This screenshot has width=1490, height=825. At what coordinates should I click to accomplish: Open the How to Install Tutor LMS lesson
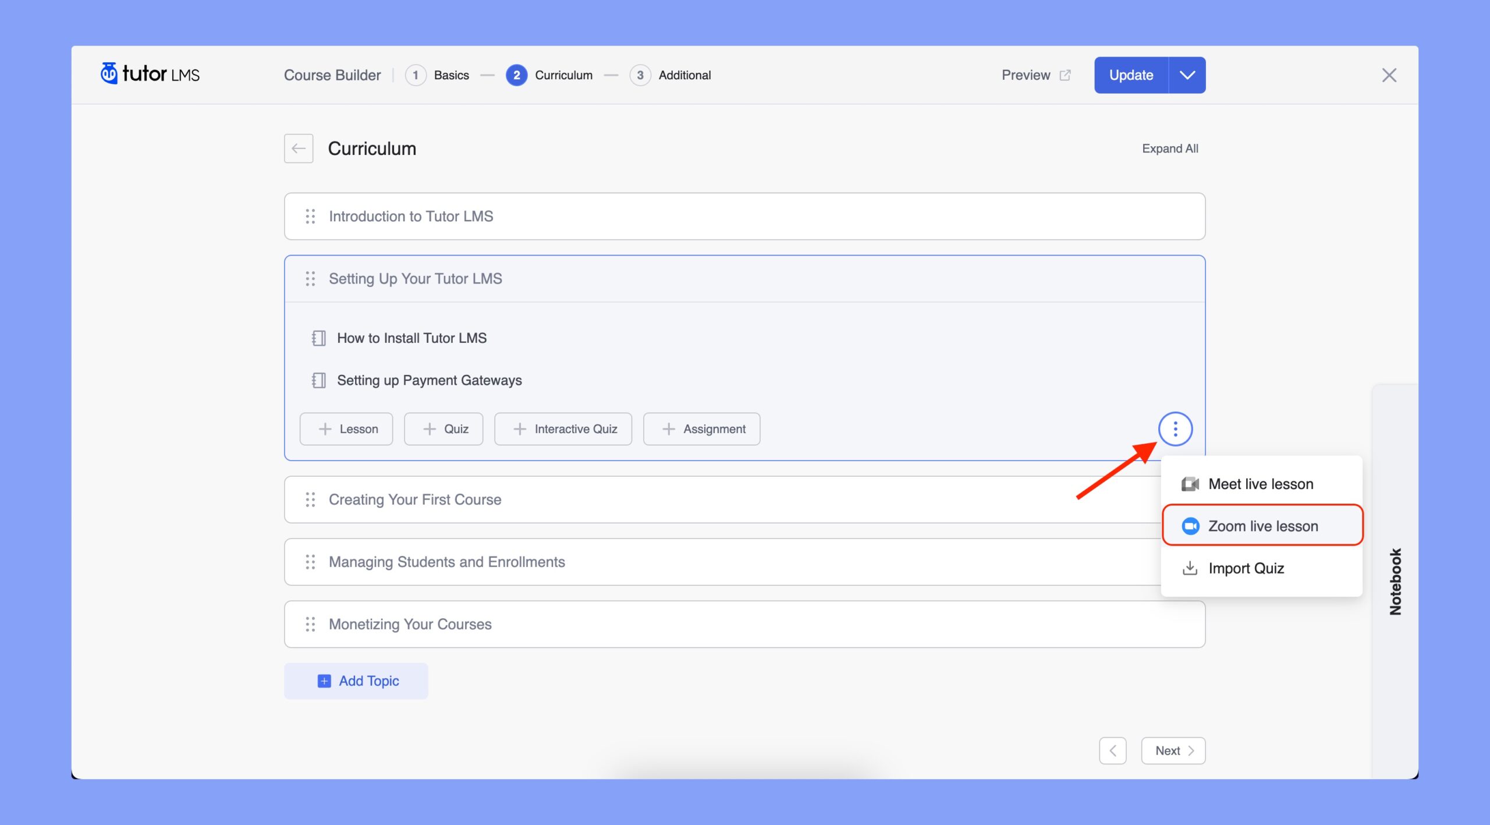coord(411,338)
